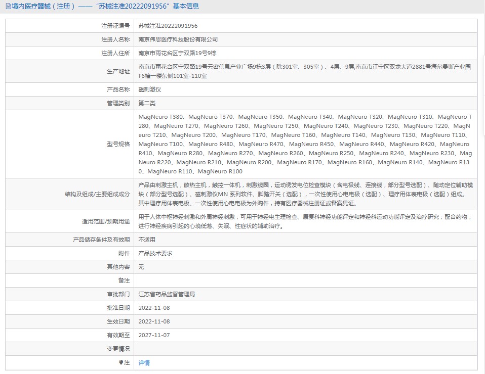The height and width of the screenshot is (374, 485).
Task: Click the expiry date 2027-11-07
Action: click(154, 335)
